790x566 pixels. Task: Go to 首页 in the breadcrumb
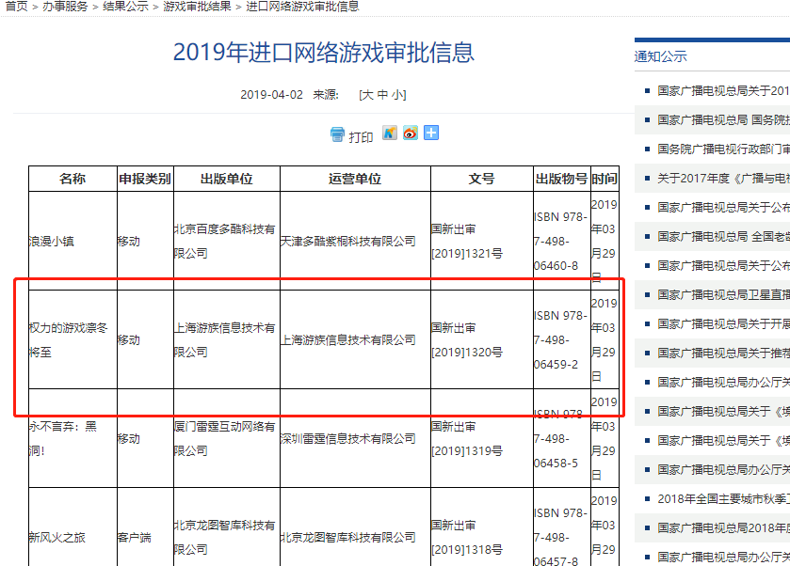click(x=16, y=7)
